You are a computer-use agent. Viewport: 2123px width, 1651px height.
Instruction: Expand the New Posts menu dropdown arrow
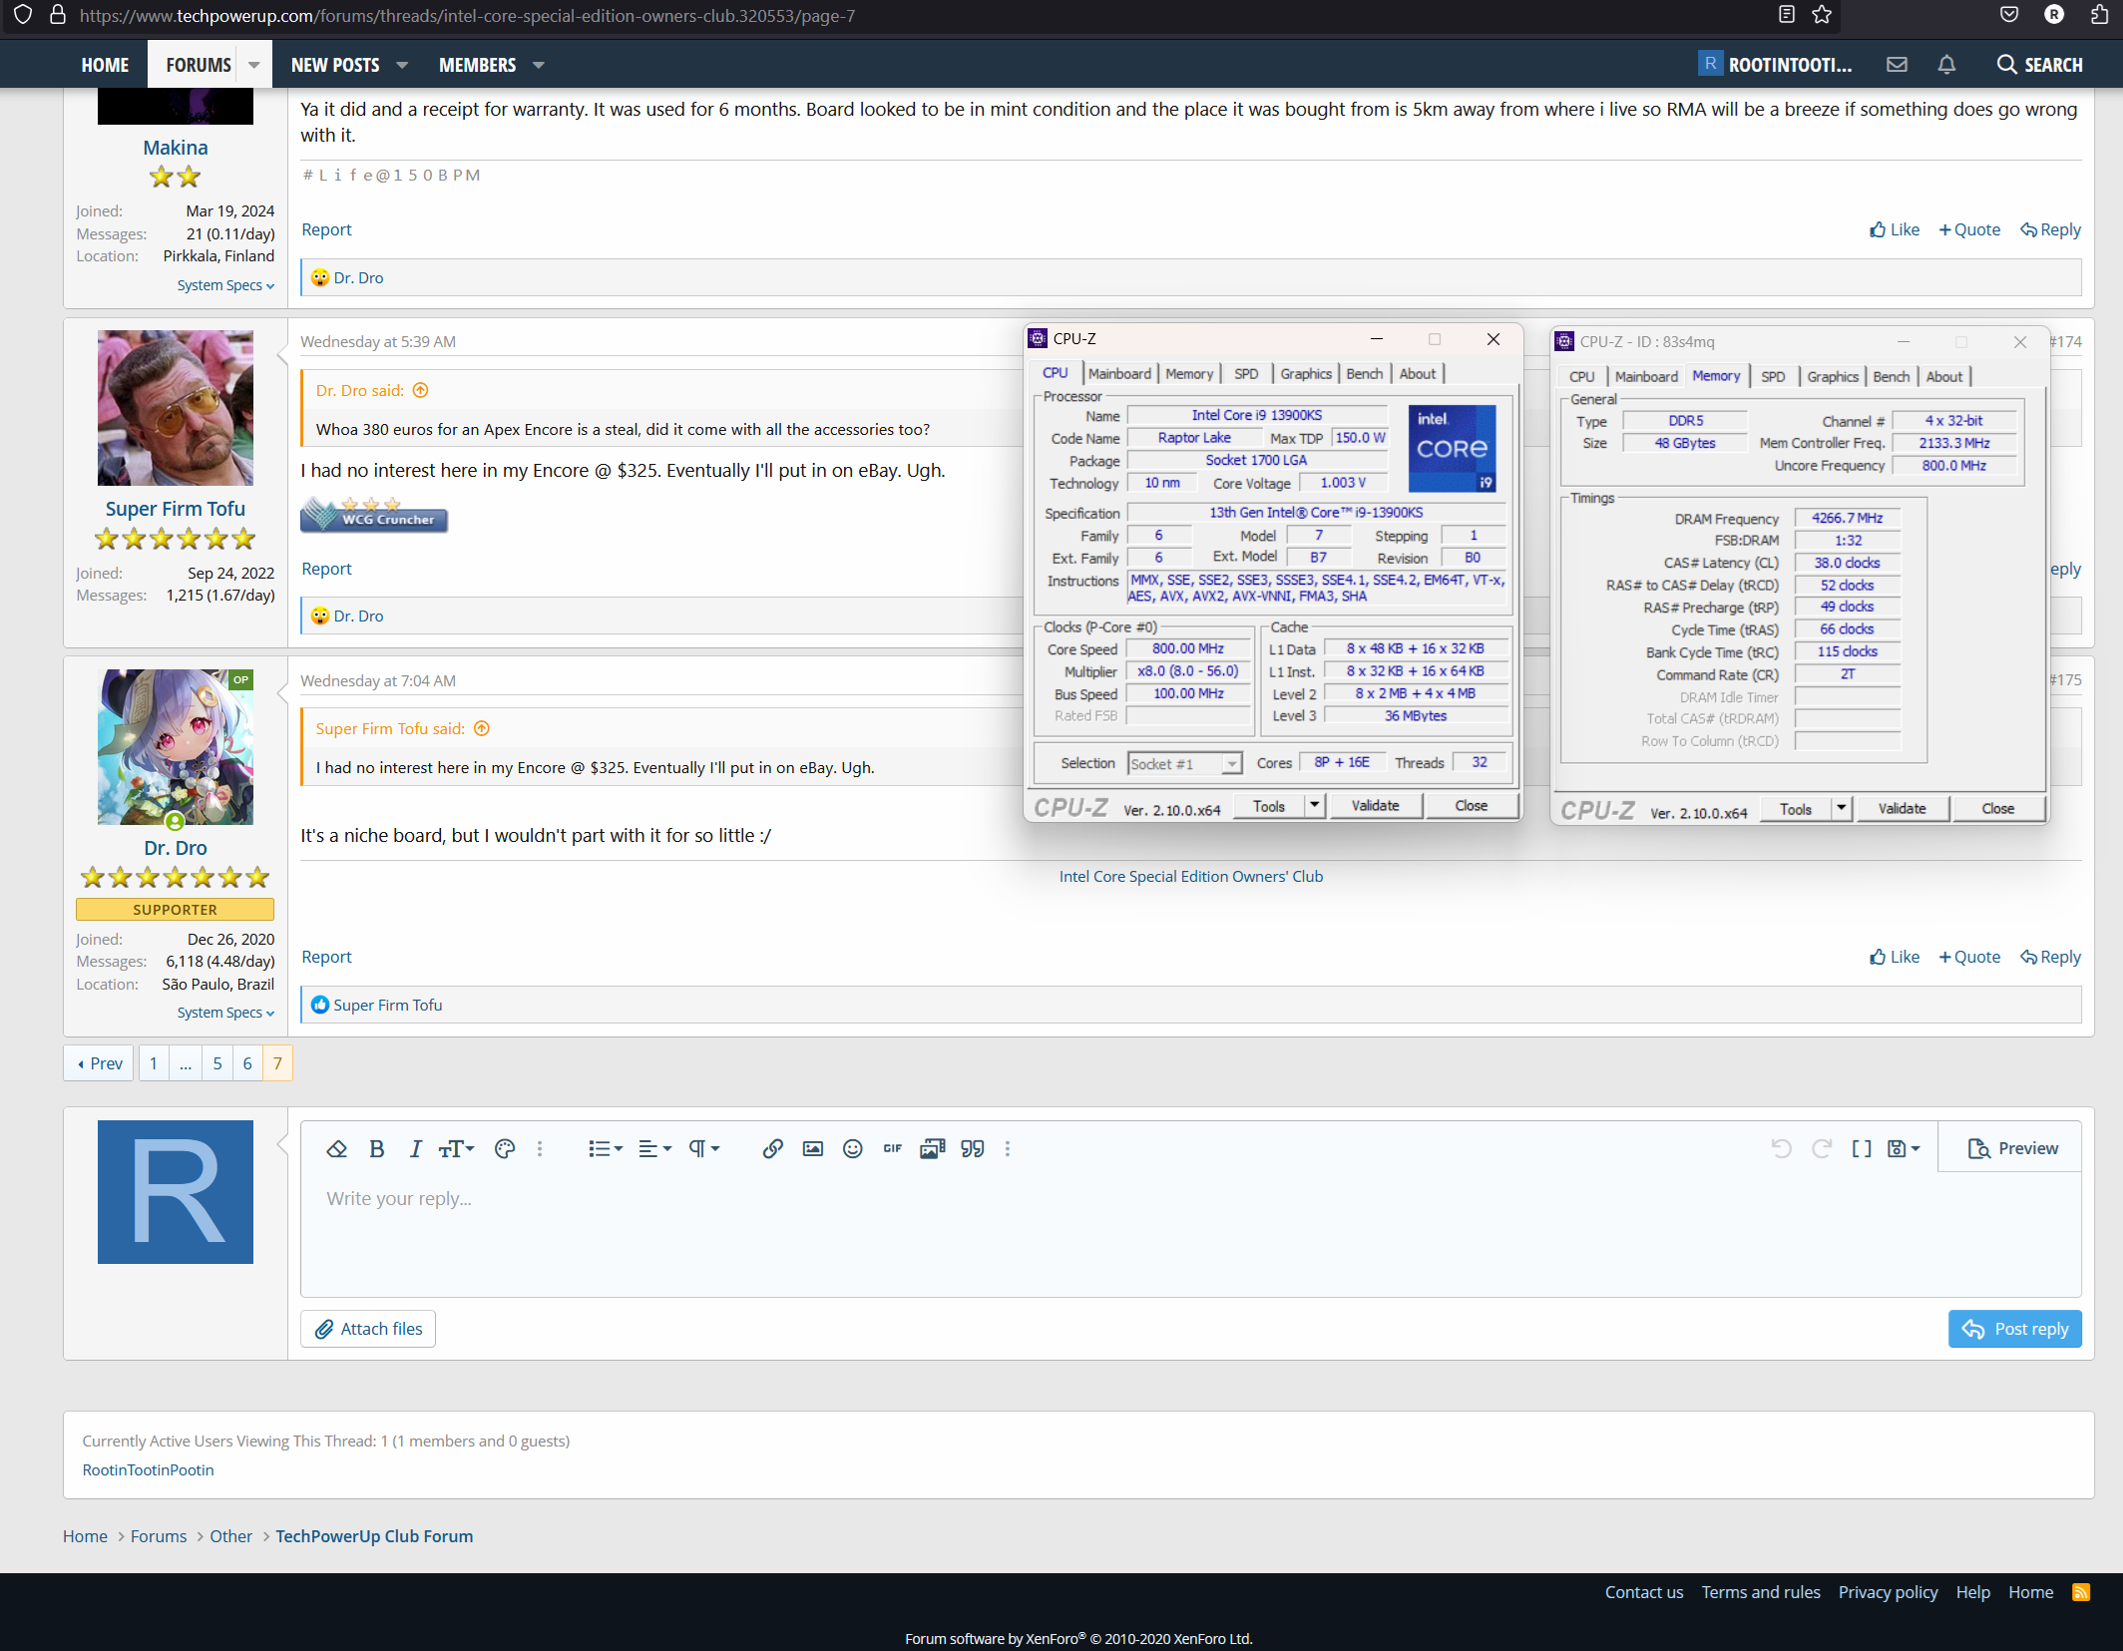click(402, 65)
